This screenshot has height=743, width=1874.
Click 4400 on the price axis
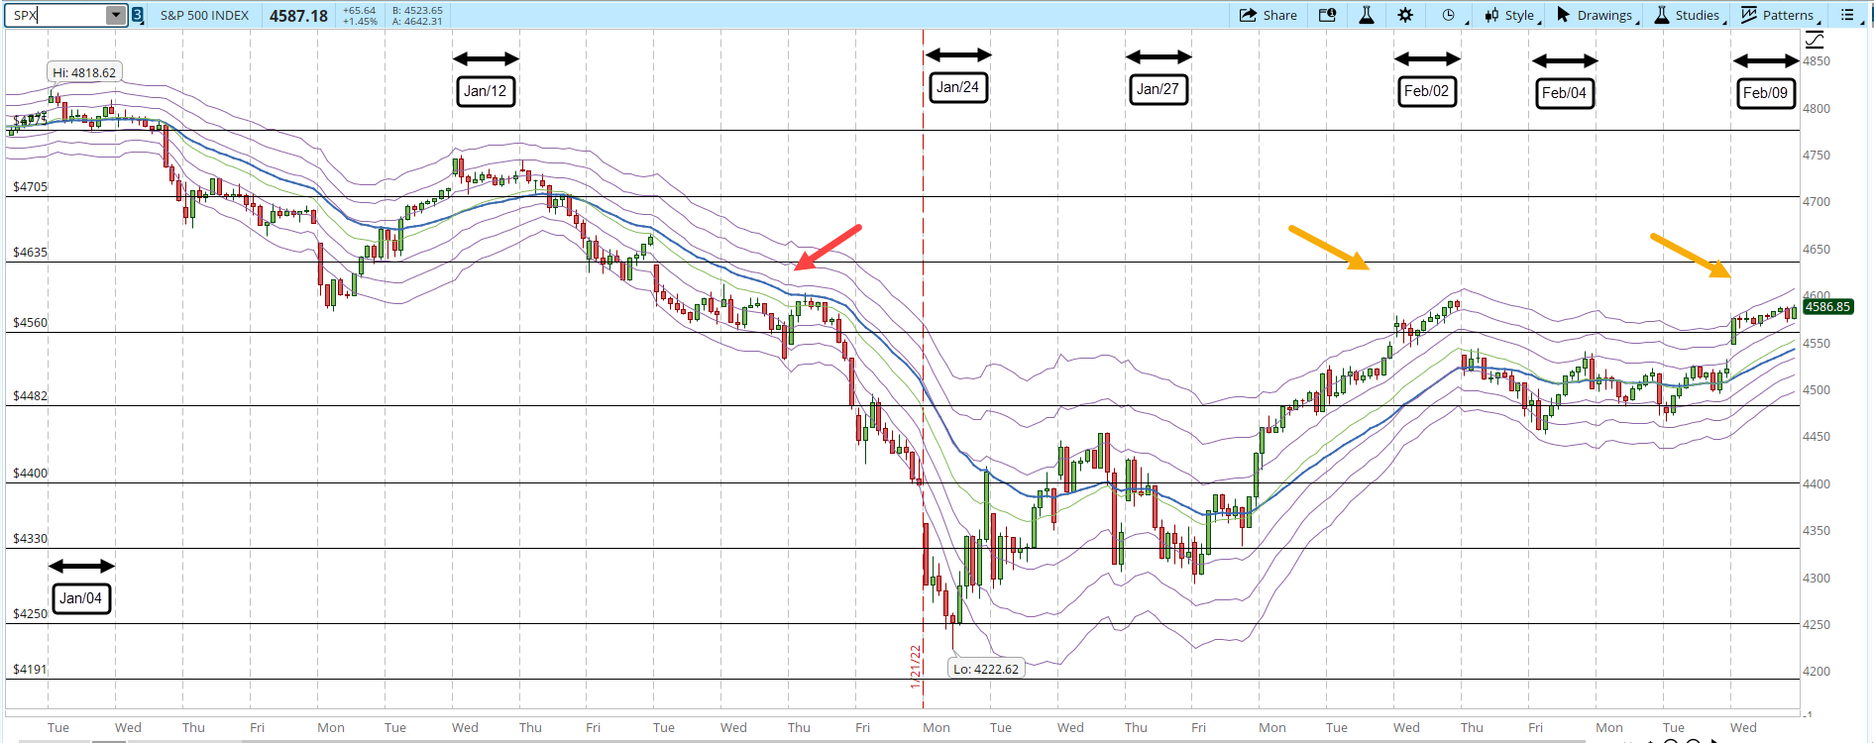[x=1817, y=484]
